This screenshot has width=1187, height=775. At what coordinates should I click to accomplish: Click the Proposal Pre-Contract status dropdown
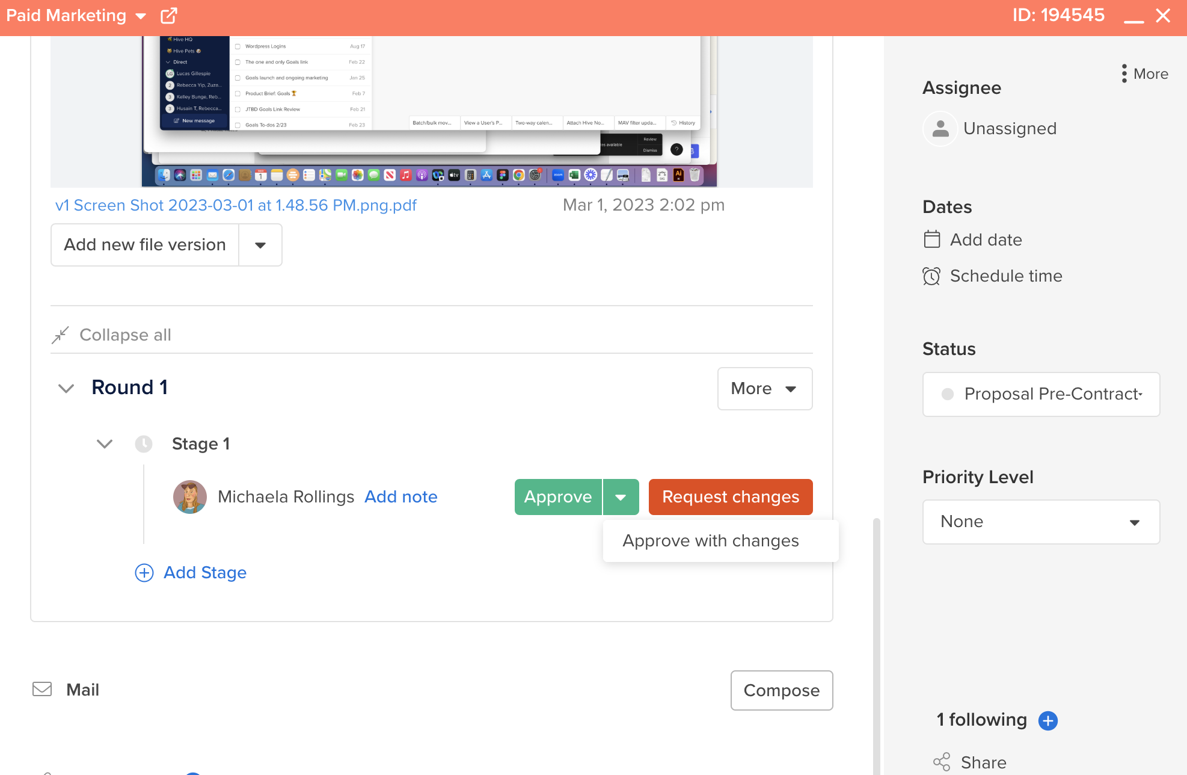[1043, 394]
